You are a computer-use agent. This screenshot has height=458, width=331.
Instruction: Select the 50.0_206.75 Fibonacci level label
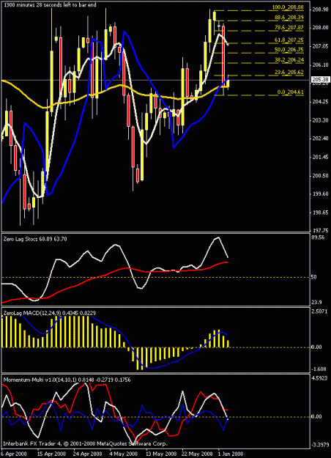point(289,50)
